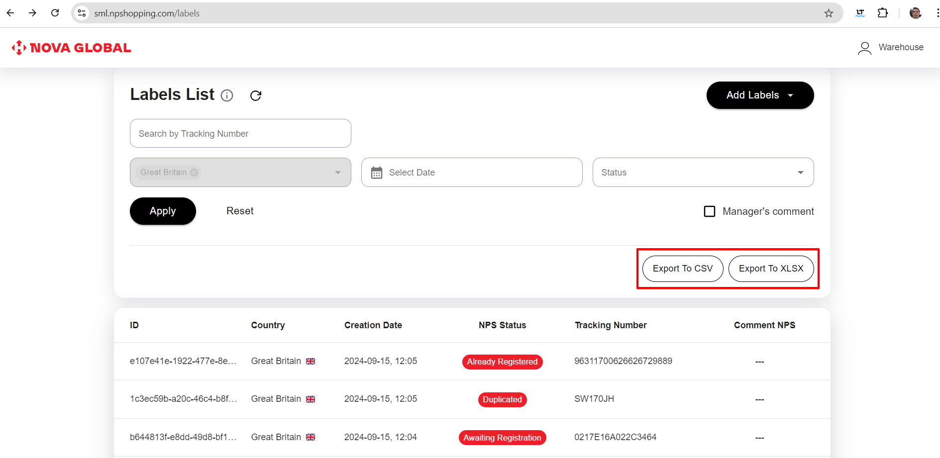Viewport: 940px width, 458px height.
Task: Click Great Britain flag in Already Registered row
Action: tap(311, 362)
